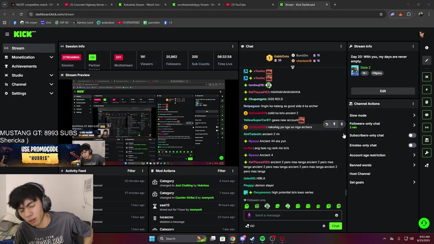Toggle the Channel Actions icon in right strip
Viewport: 434px width, 244px height.
427,140
